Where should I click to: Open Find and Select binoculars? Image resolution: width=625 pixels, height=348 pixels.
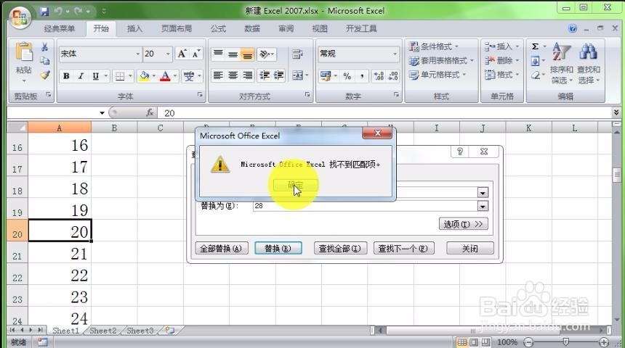click(589, 64)
